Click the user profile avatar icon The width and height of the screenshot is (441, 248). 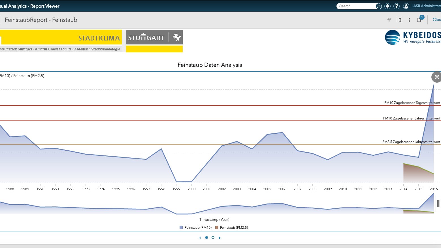click(x=406, y=6)
